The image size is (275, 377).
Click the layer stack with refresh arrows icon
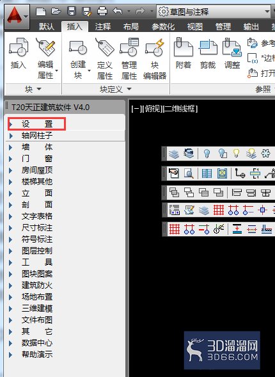189,154
